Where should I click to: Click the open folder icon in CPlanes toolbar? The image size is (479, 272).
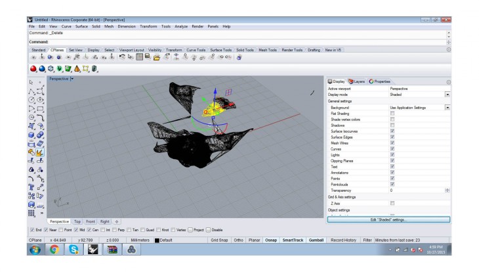pyautogui.click(x=156, y=57)
